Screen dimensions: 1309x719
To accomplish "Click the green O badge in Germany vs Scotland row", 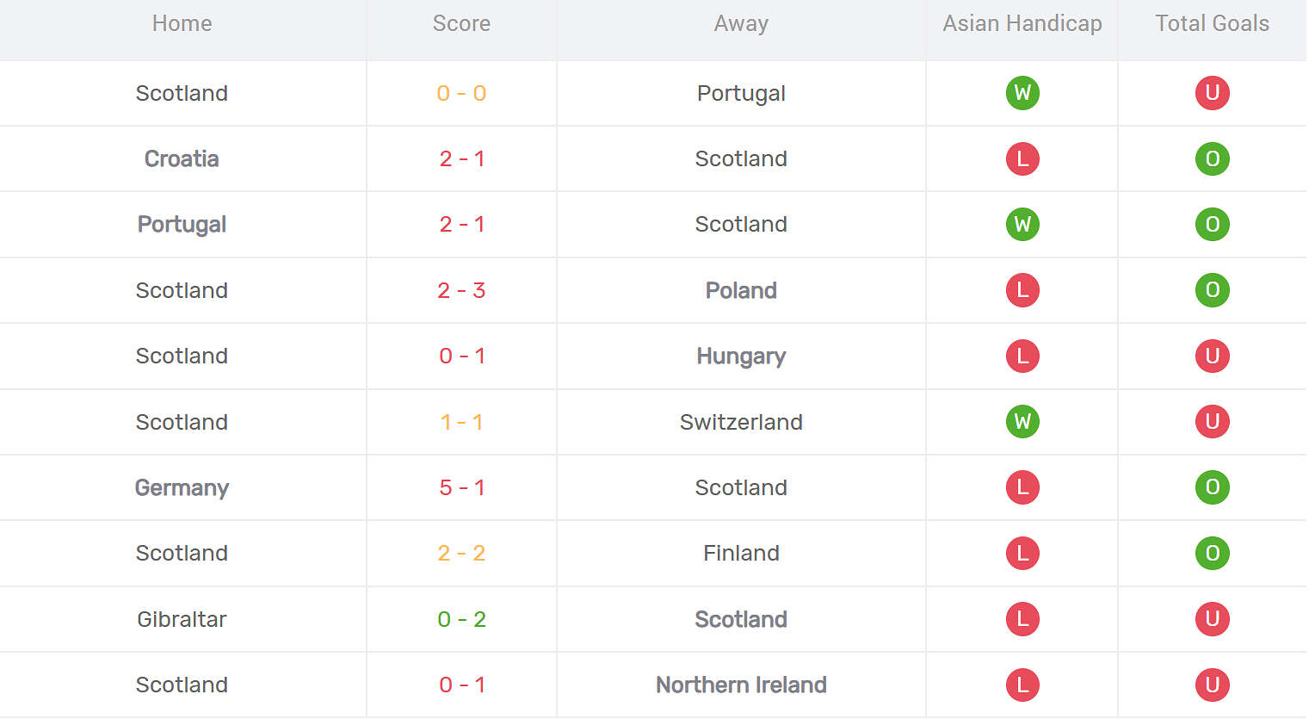I will pyautogui.click(x=1212, y=487).
